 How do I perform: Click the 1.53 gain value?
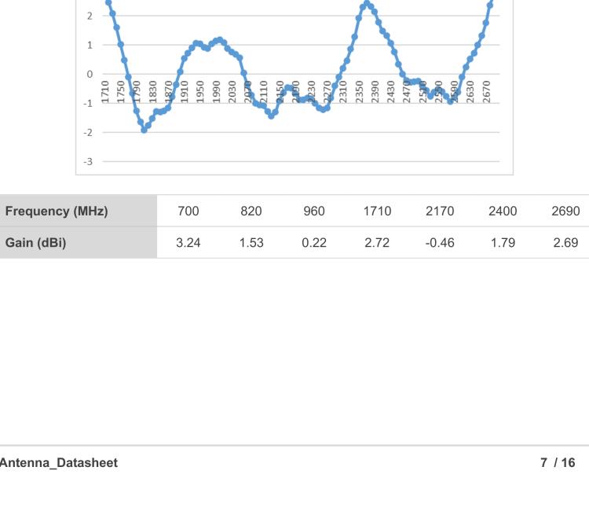pyautogui.click(x=251, y=242)
